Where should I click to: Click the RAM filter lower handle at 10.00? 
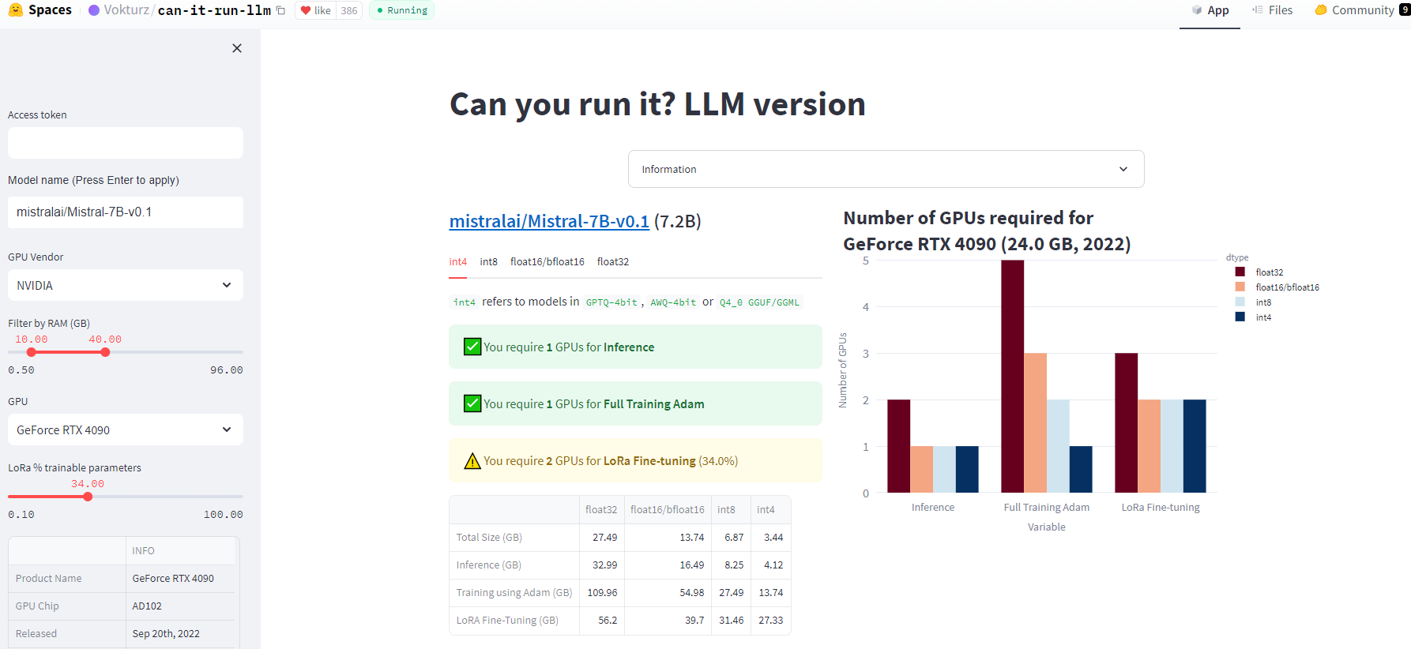[x=32, y=352]
